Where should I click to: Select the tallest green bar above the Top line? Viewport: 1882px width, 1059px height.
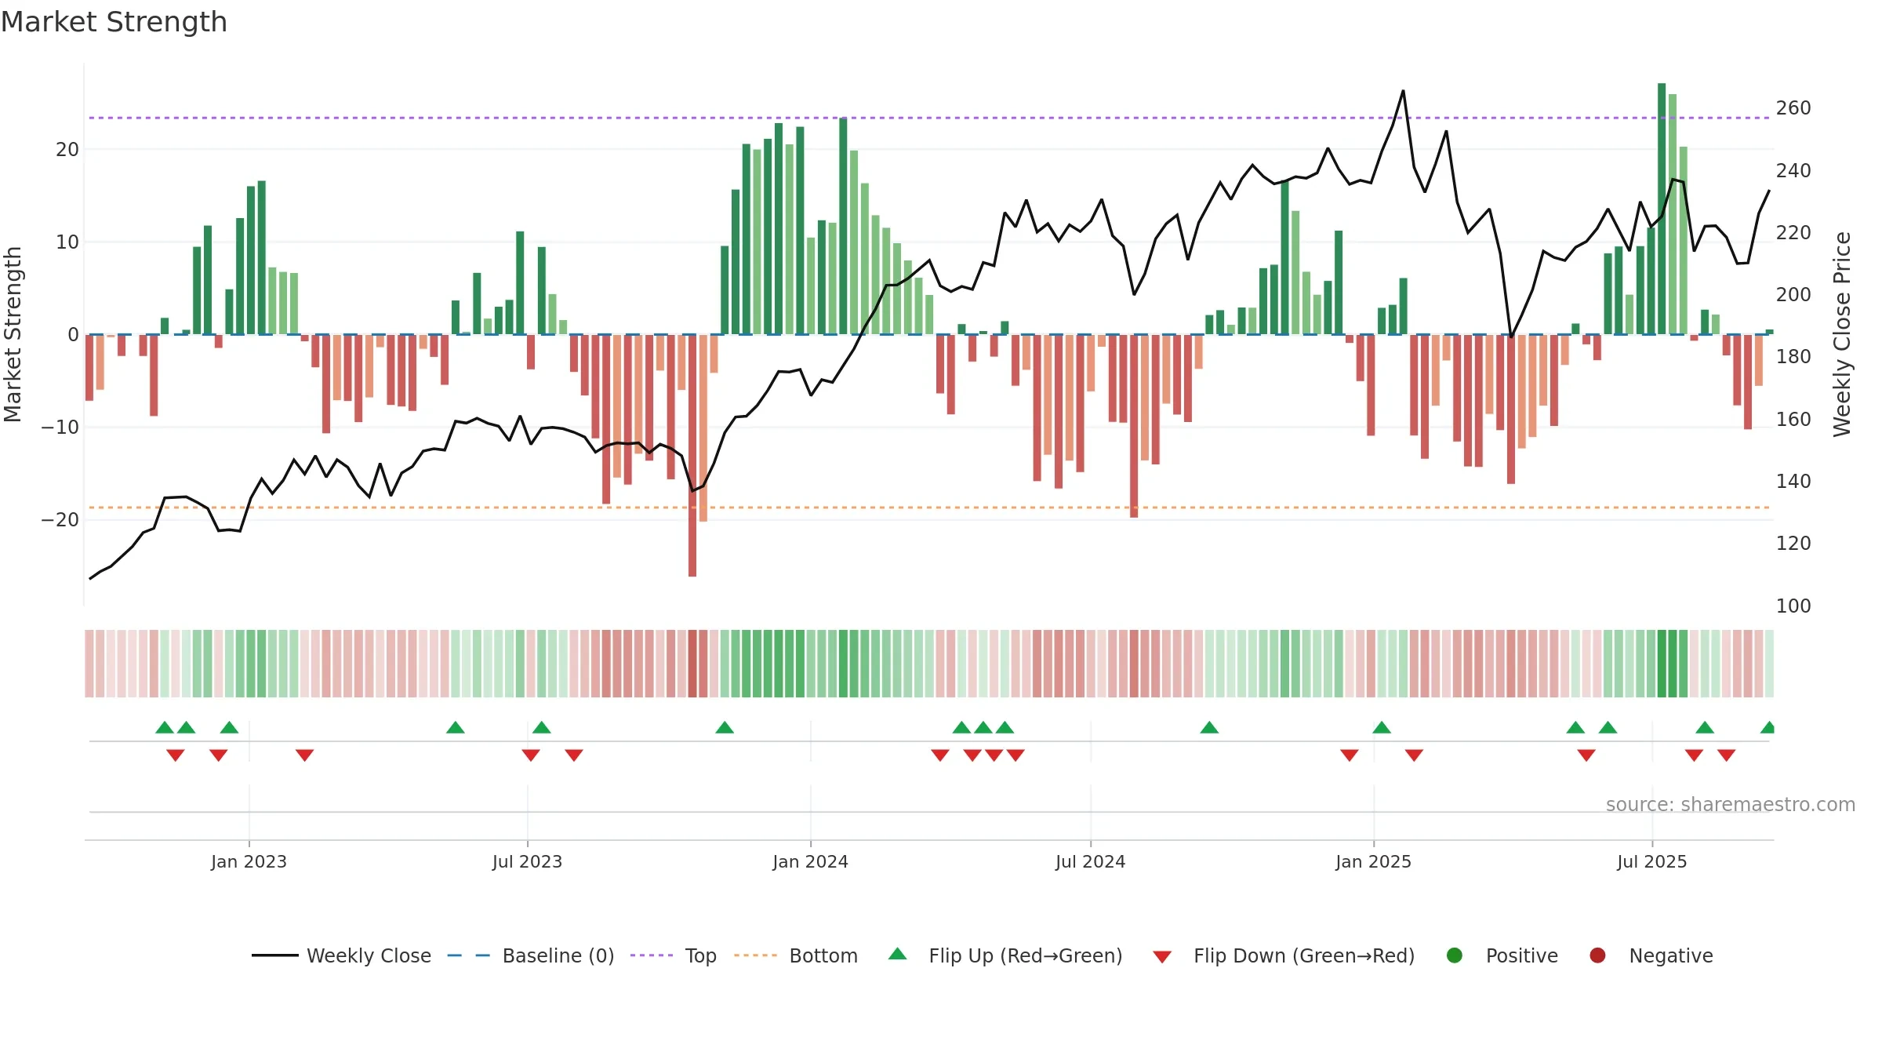(x=1662, y=209)
